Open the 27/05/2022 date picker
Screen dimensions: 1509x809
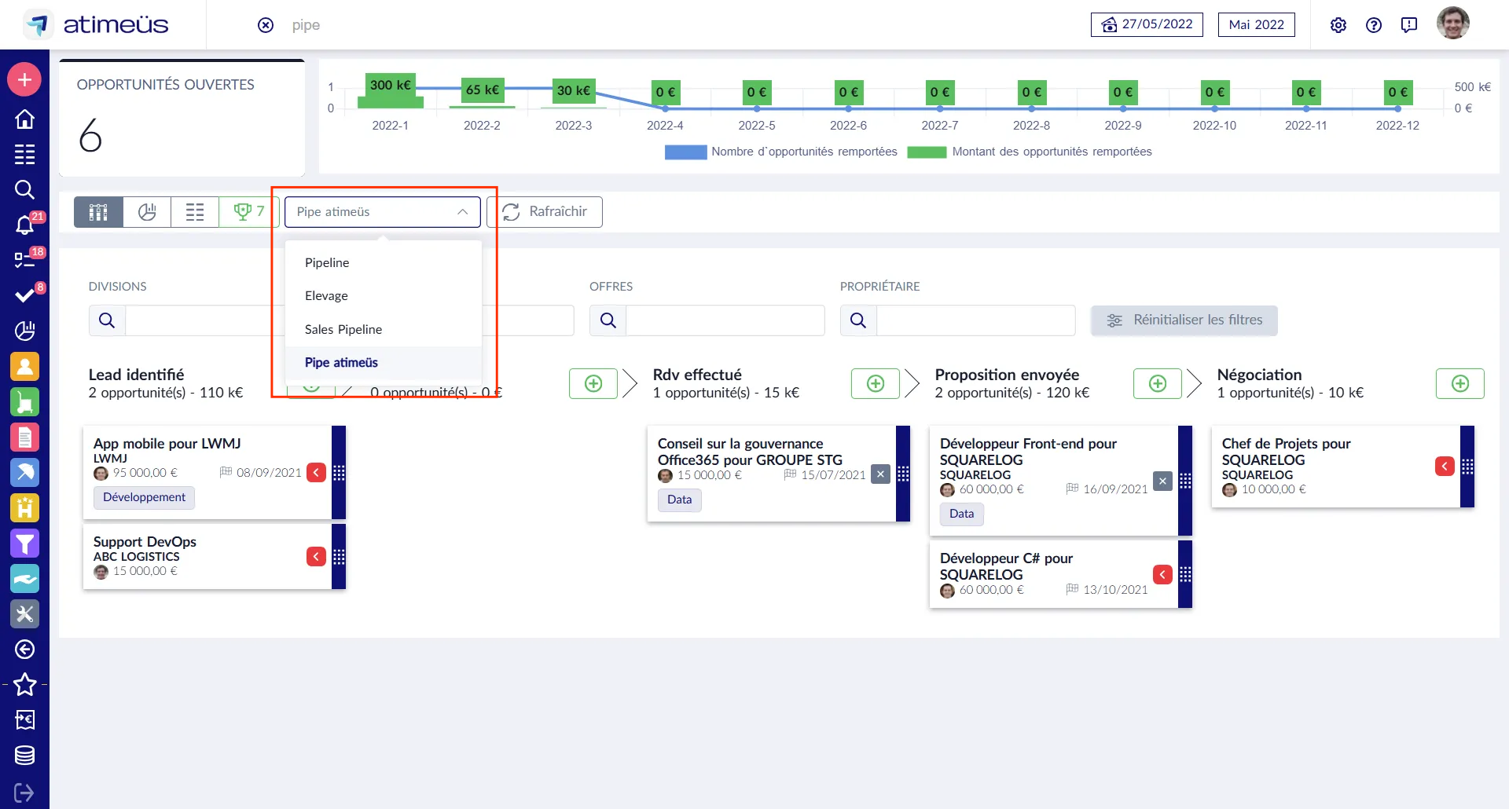coord(1147,24)
